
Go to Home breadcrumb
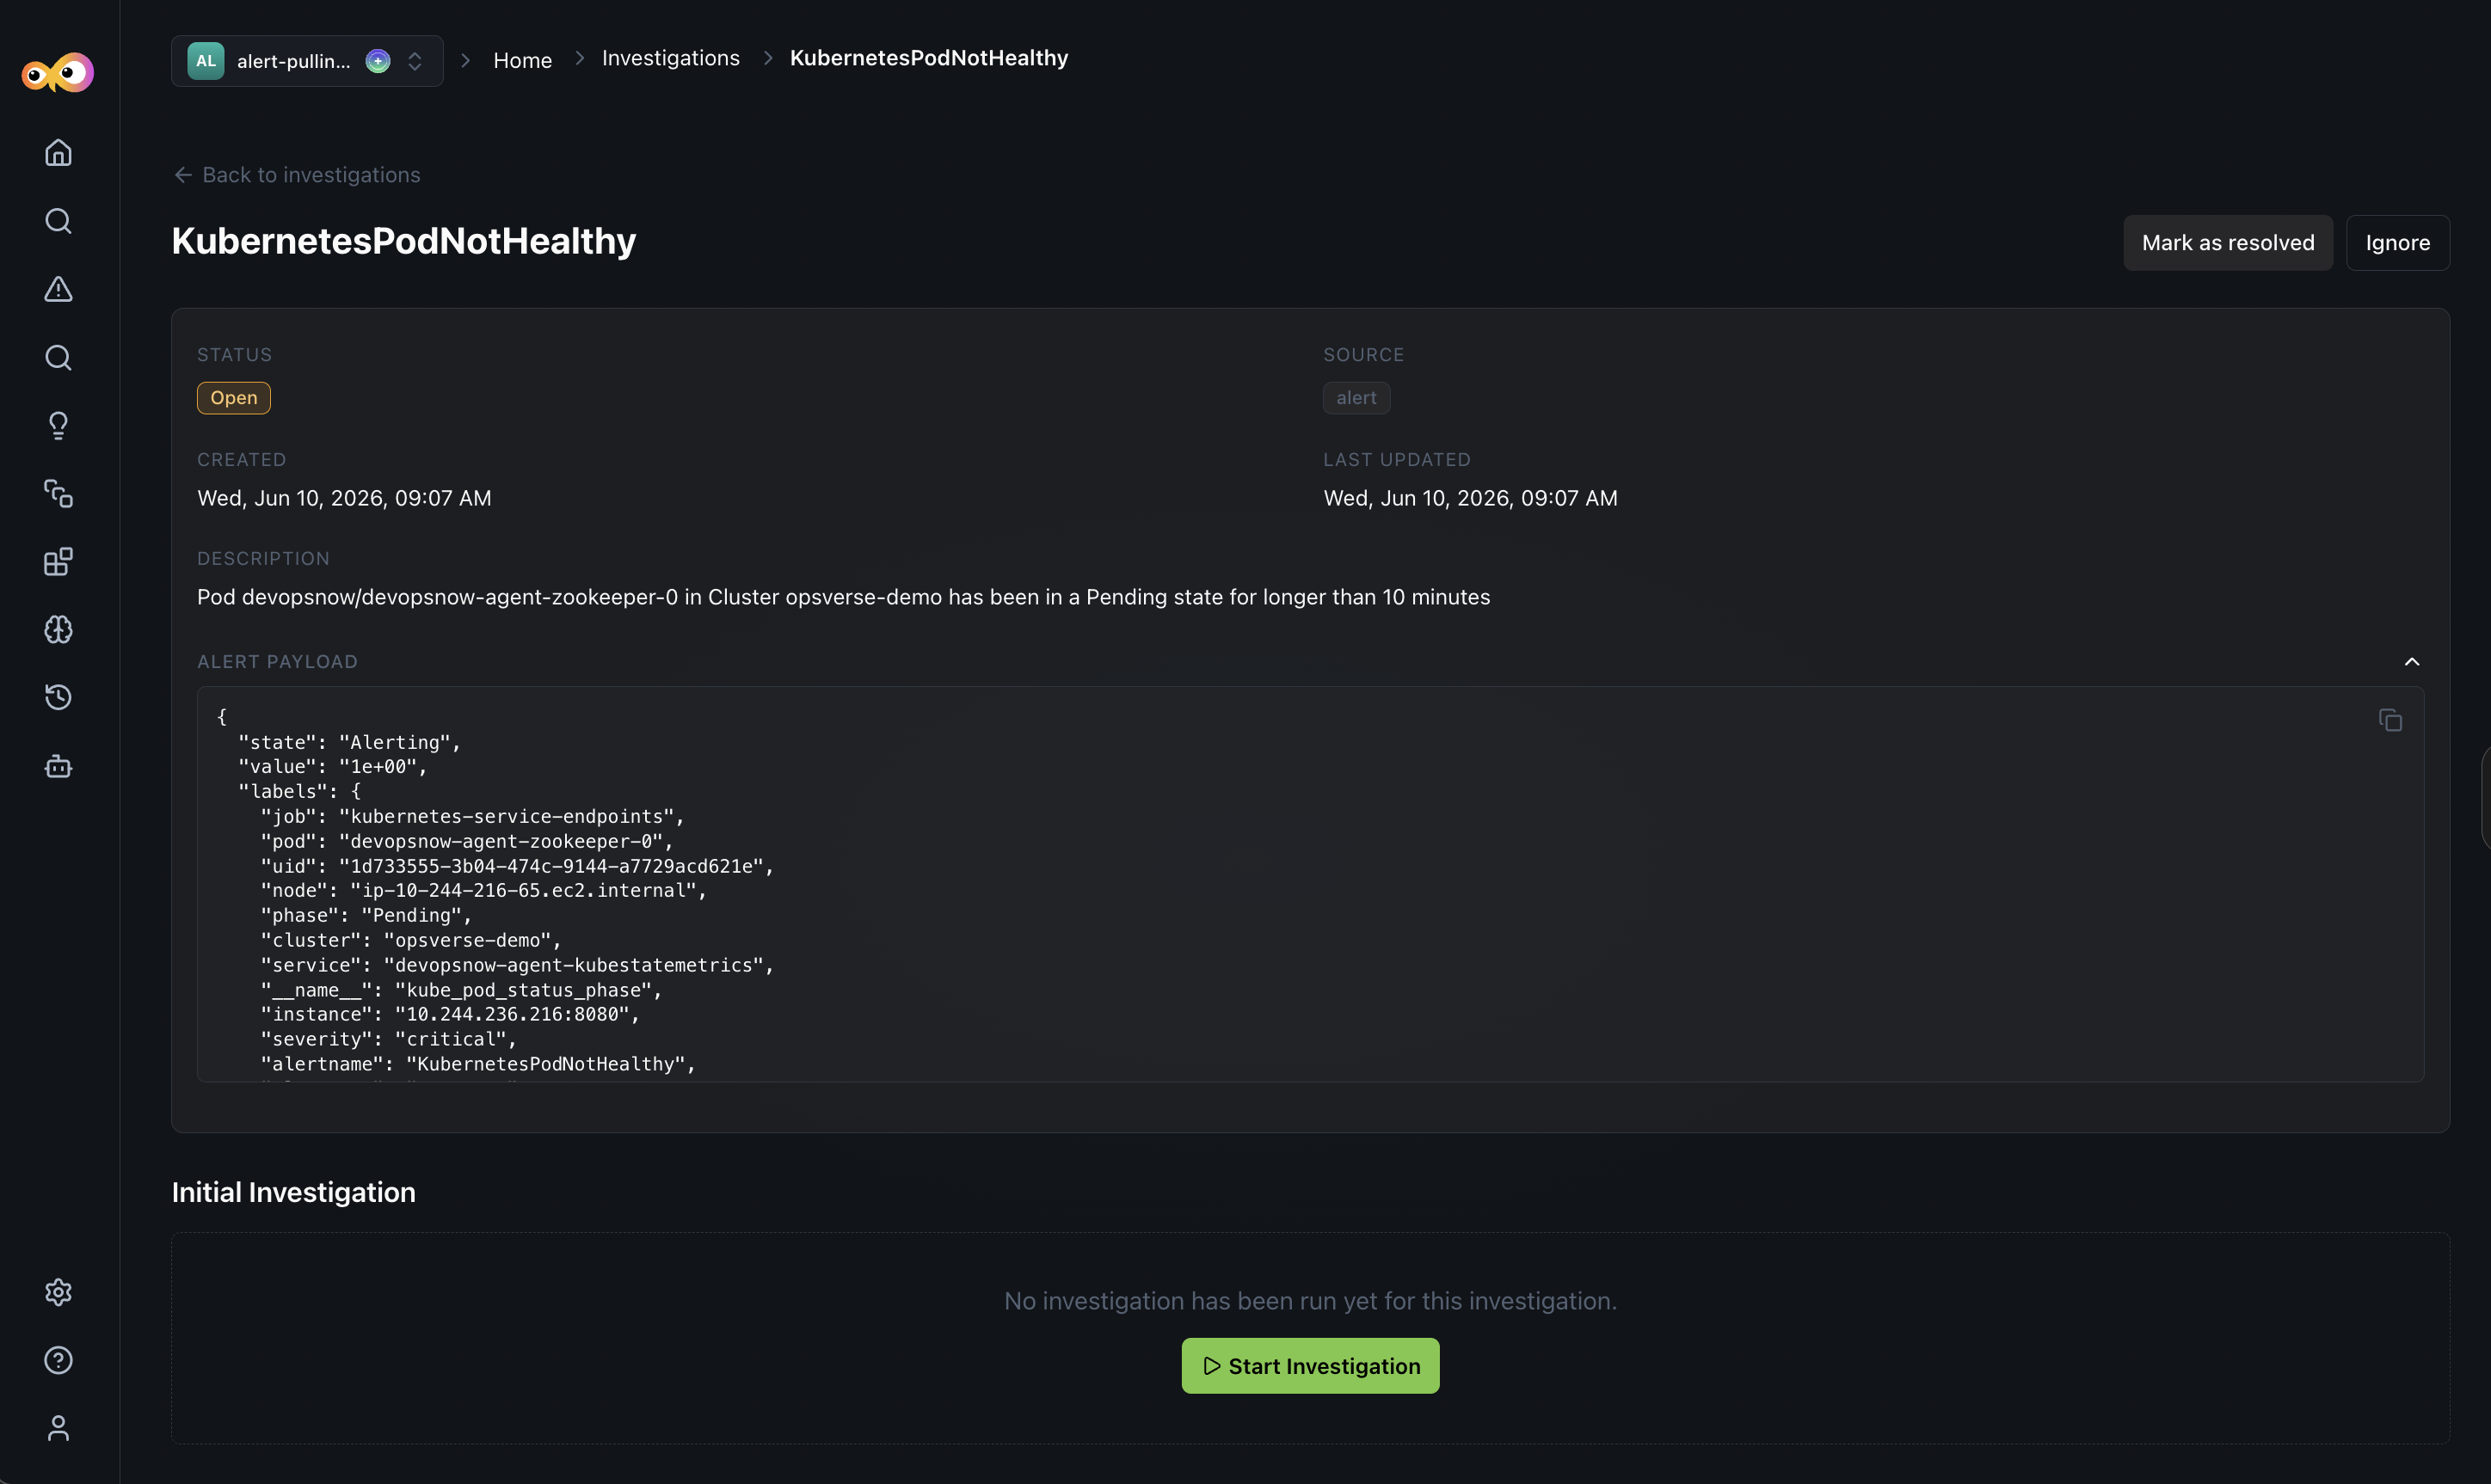pos(522,60)
